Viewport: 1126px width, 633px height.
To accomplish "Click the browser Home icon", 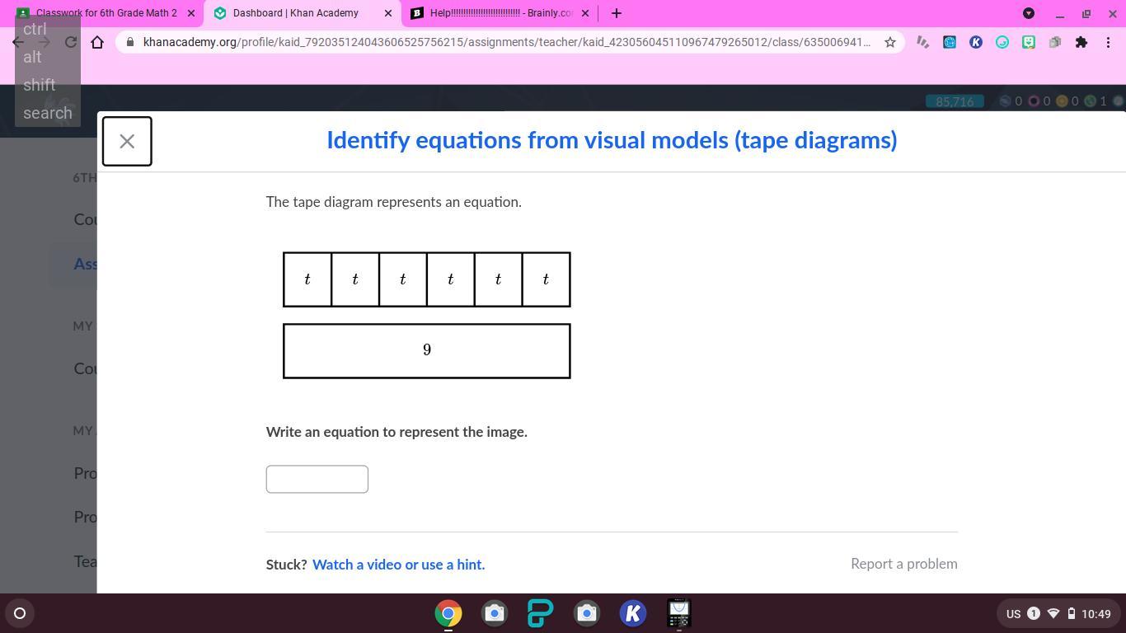I will [x=97, y=42].
